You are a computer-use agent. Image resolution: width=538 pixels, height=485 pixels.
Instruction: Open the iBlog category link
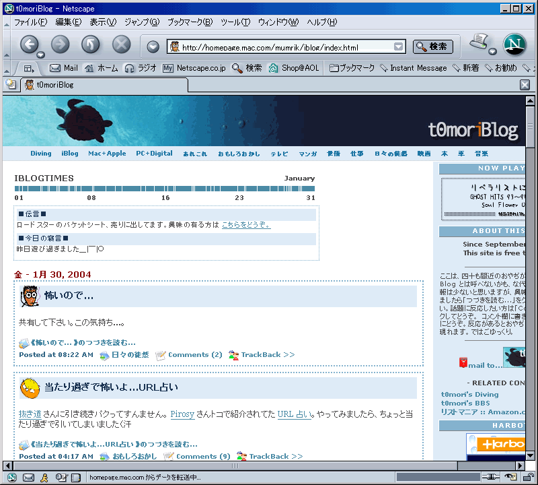pyautogui.click(x=70, y=154)
